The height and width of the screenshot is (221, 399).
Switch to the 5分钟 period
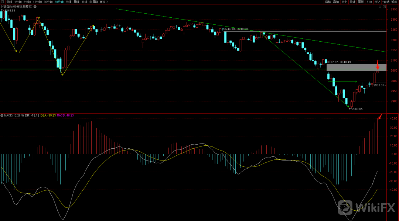coord(27,2)
